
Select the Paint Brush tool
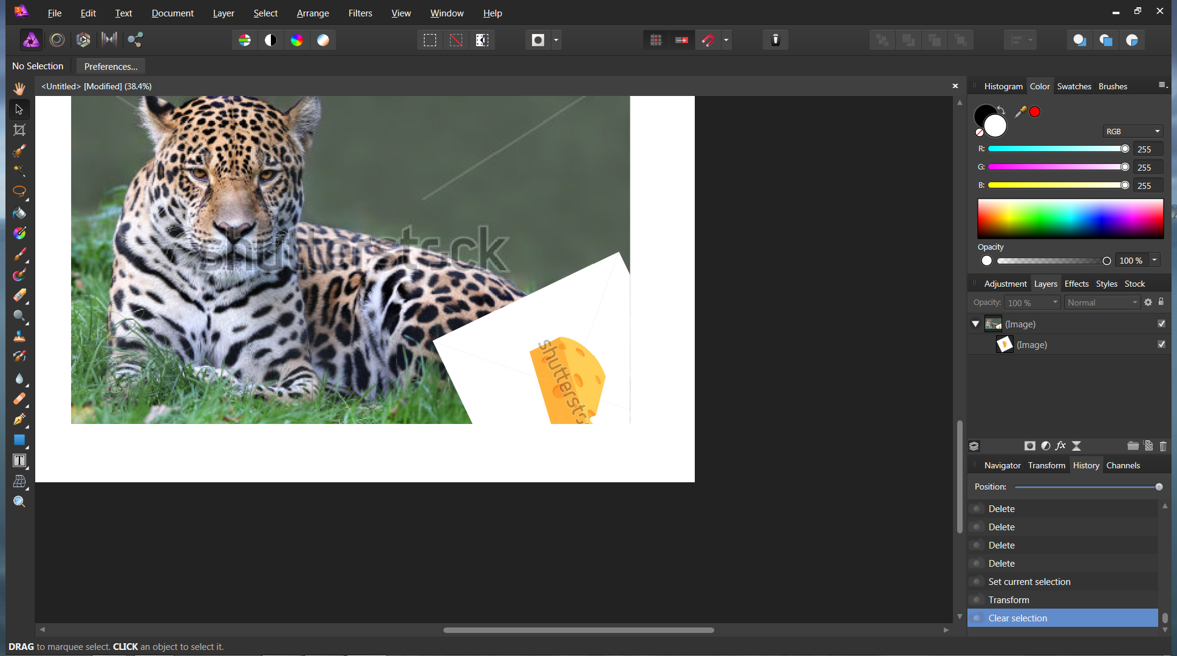click(x=19, y=254)
